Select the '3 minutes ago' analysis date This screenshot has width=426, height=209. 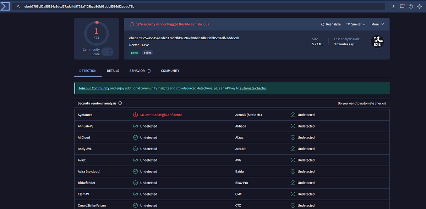(344, 44)
